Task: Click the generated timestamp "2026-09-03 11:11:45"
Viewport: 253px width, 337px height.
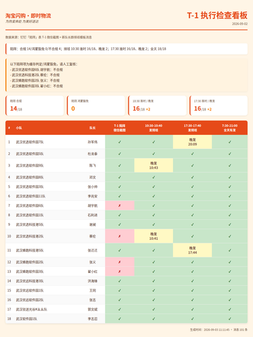Action: coord(217,330)
